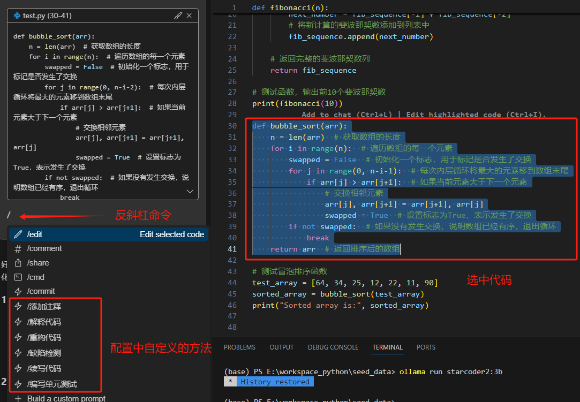Click the edit brush icon on test.py snippet

(178, 16)
